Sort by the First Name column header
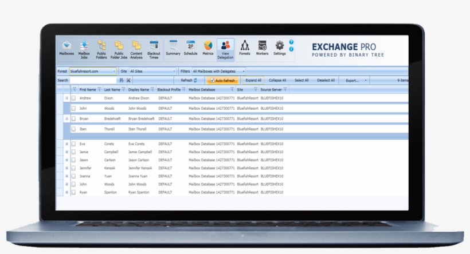The height and width of the screenshot is (254, 470). 88,89
